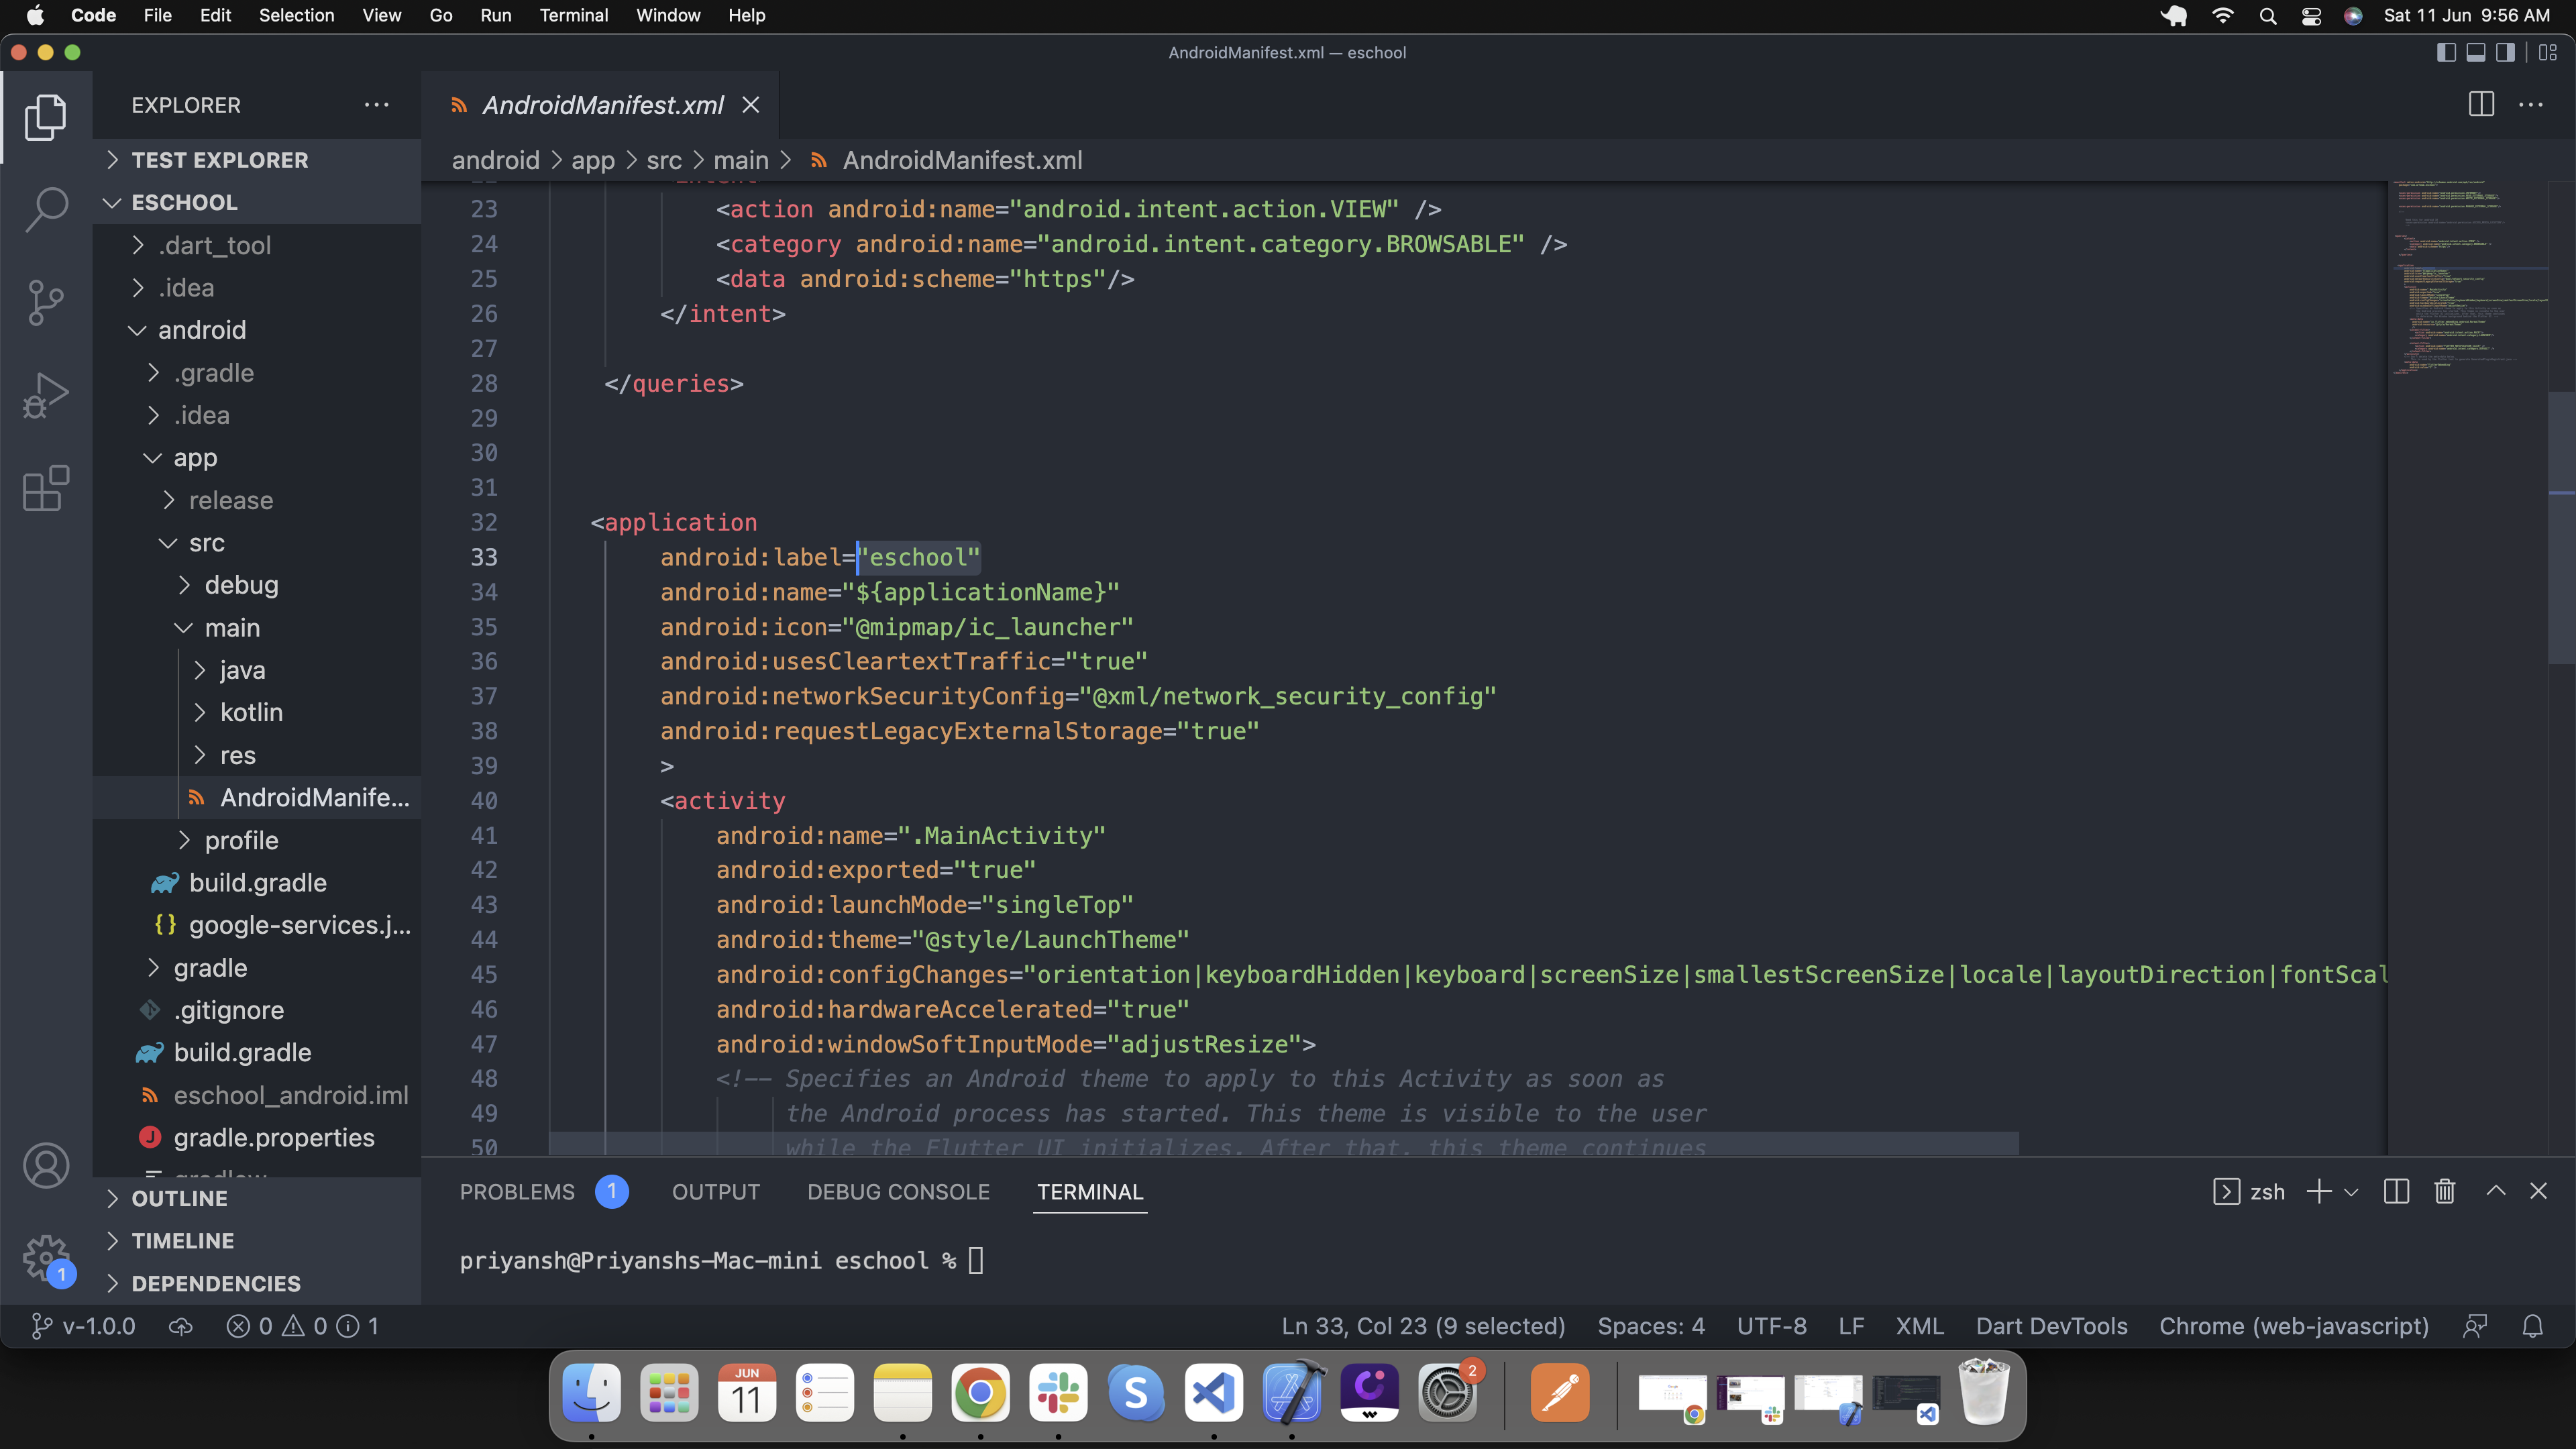Open the new terminal launch profile dropdown

2351,1192
